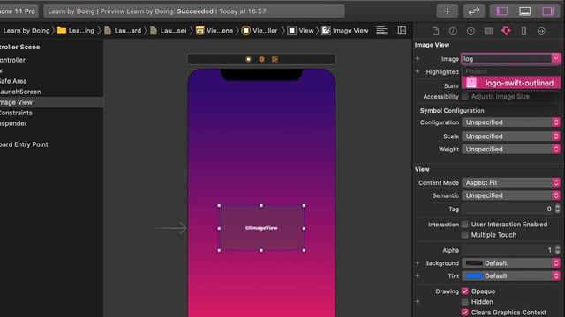Open the Size inspector tab

(524, 32)
